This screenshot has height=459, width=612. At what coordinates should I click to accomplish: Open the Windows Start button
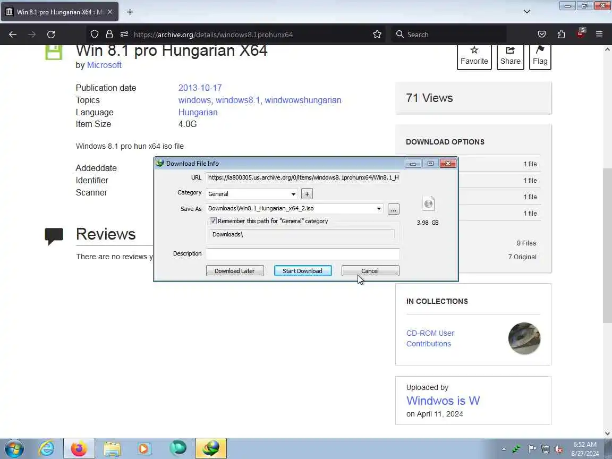pos(14,448)
